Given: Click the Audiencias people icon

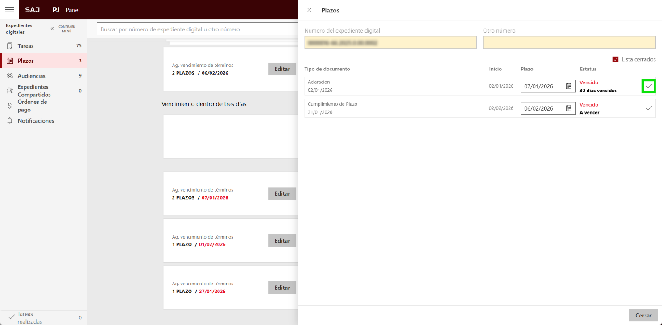Looking at the screenshot, I should pyautogui.click(x=10, y=76).
